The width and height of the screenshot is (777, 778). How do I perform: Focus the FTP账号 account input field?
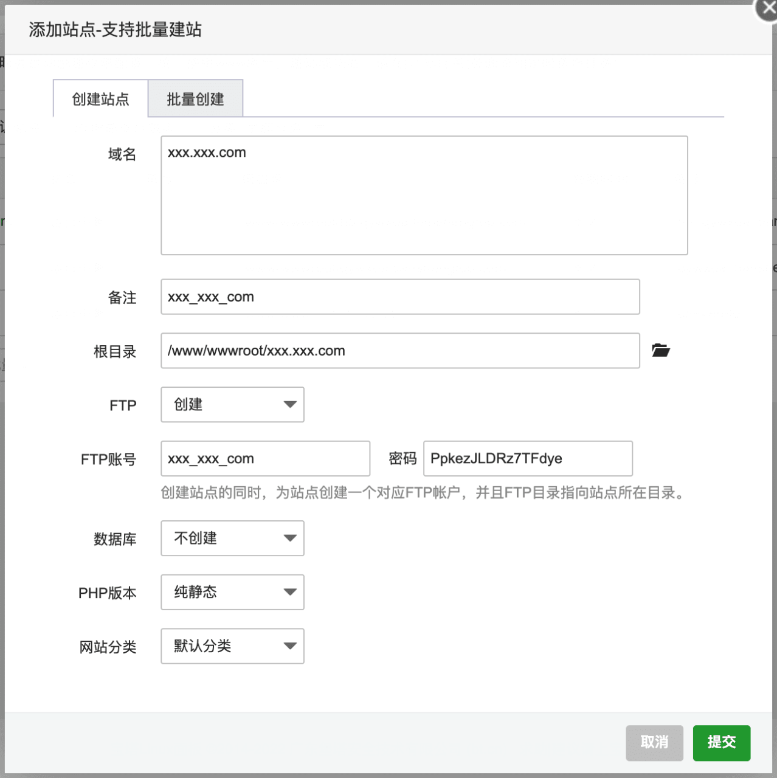pyautogui.click(x=265, y=458)
